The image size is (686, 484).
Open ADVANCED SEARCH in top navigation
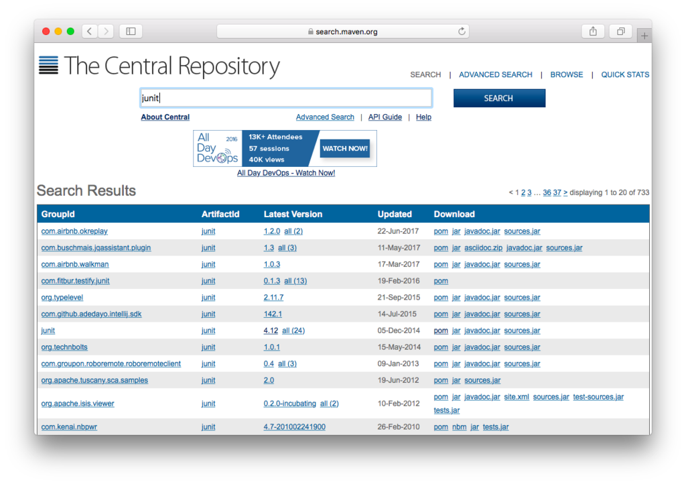pos(495,74)
